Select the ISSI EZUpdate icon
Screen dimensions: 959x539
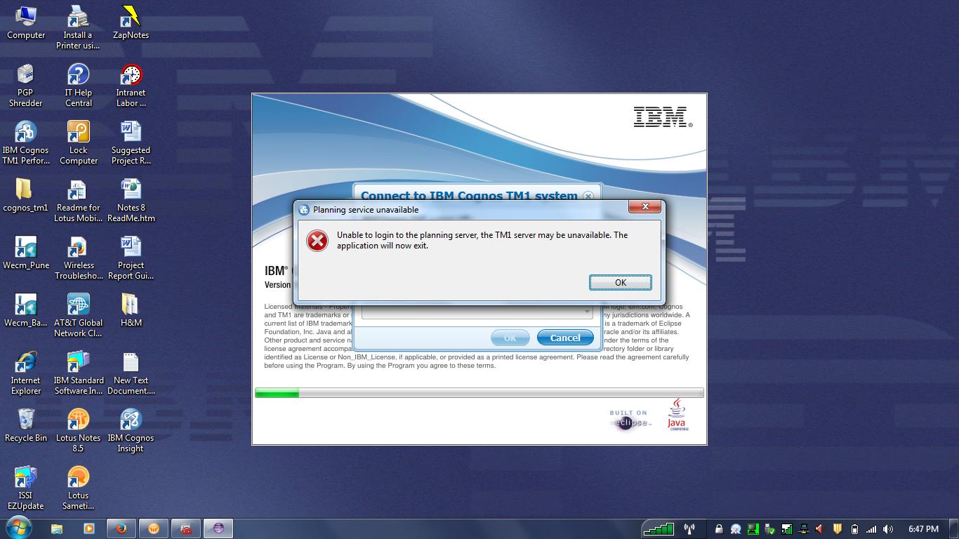[x=26, y=488]
